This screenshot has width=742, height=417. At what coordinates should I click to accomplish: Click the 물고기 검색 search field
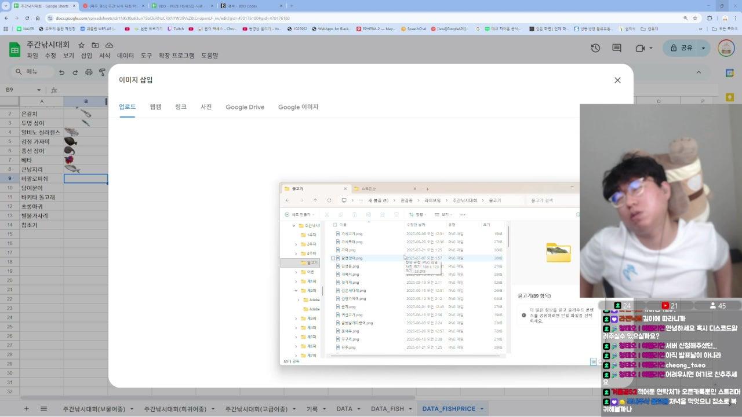(551, 200)
